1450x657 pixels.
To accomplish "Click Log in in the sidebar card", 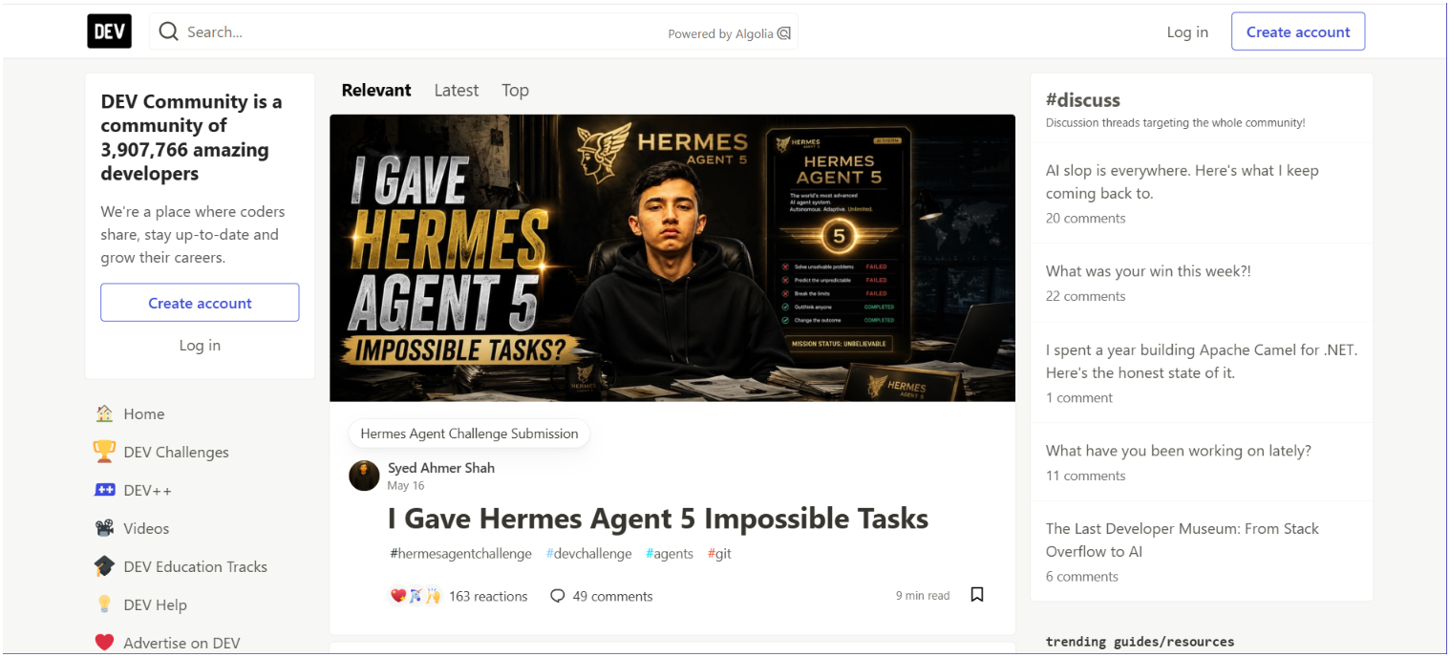I will pyautogui.click(x=200, y=345).
